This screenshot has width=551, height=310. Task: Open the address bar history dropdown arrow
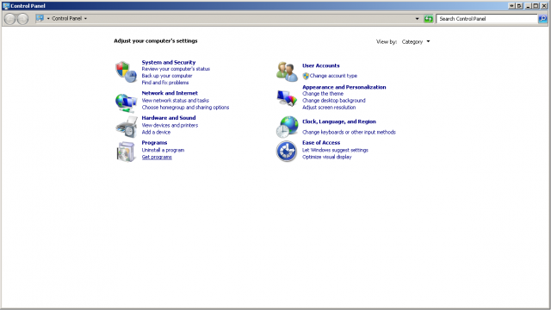[417, 19]
